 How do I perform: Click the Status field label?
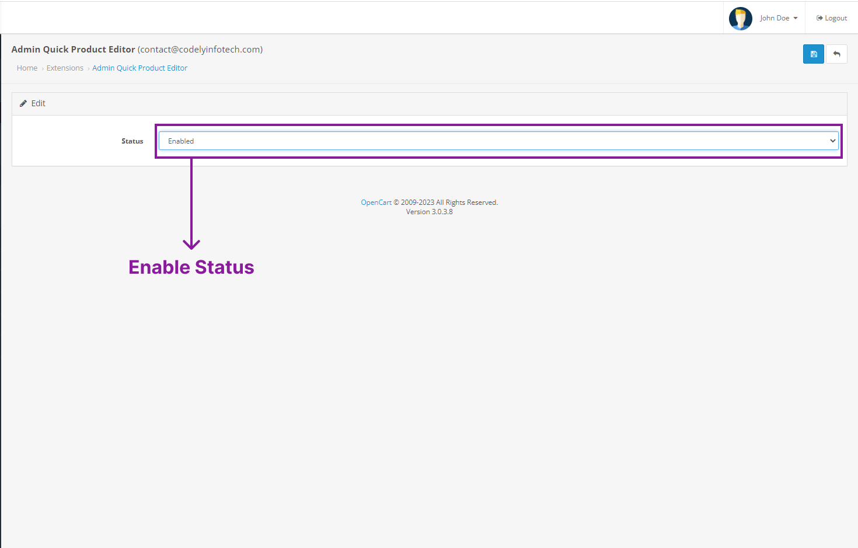132,141
